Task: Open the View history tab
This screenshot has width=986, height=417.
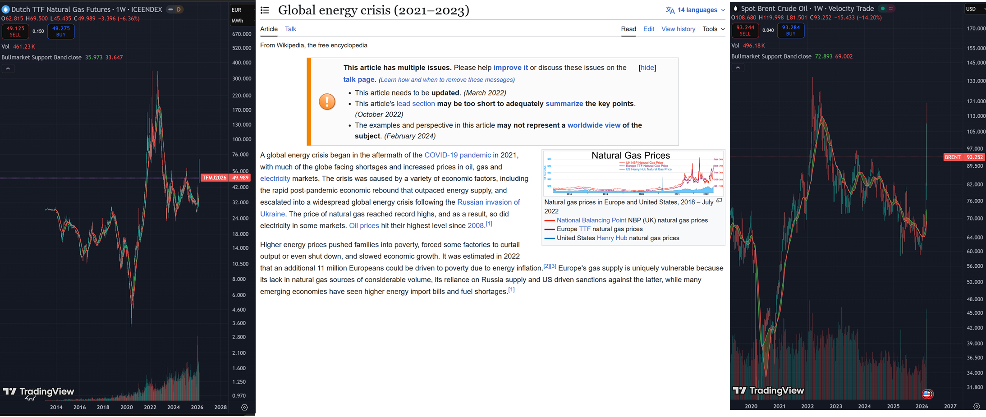Action: click(678, 29)
